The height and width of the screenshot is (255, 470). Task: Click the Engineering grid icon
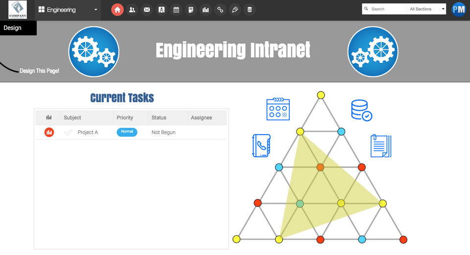(x=41, y=10)
